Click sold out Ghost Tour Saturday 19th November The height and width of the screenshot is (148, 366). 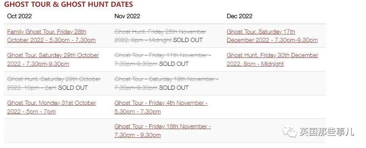click(x=166, y=83)
